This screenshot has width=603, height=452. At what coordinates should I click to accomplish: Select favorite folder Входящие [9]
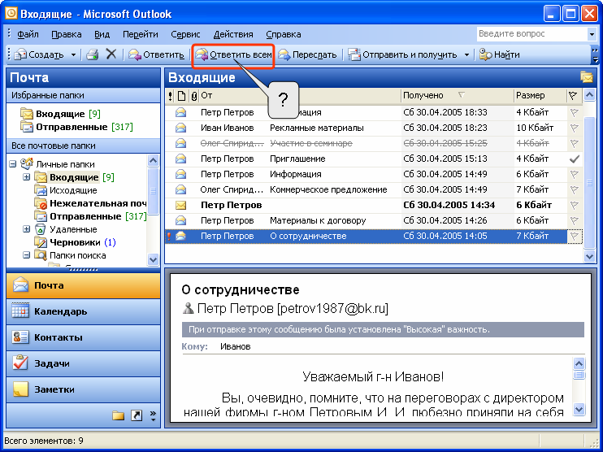[x=60, y=114]
